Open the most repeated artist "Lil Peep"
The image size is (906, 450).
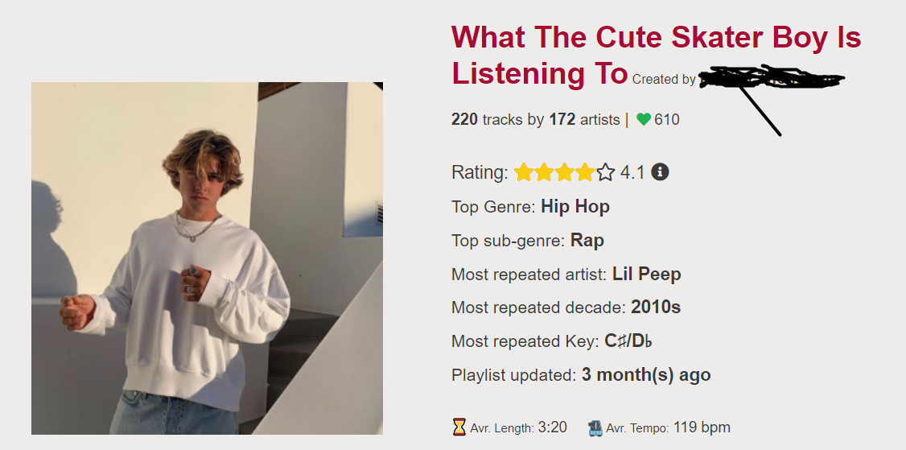click(646, 275)
